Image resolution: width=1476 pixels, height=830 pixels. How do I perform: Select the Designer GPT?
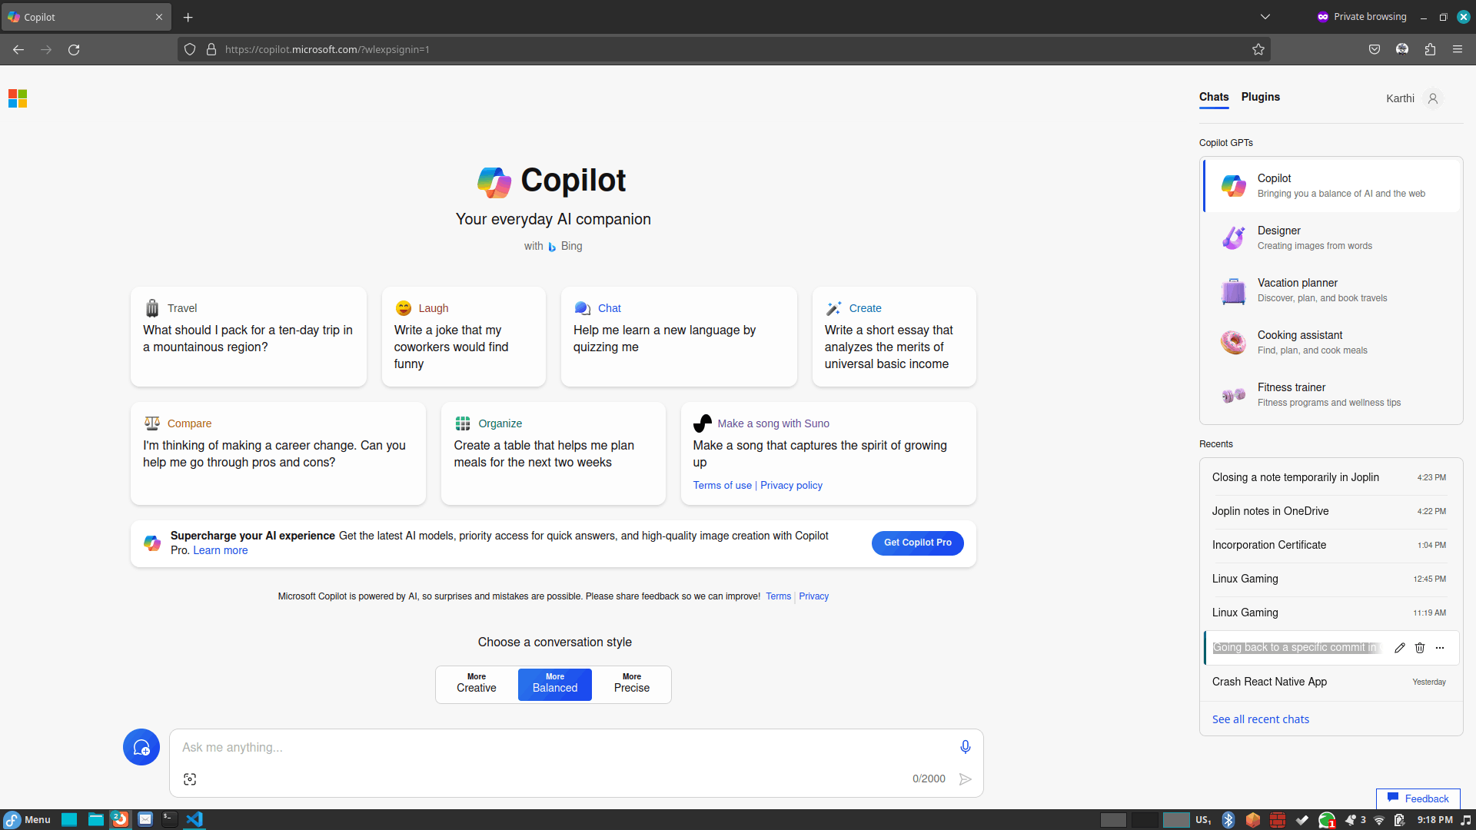coord(1331,237)
